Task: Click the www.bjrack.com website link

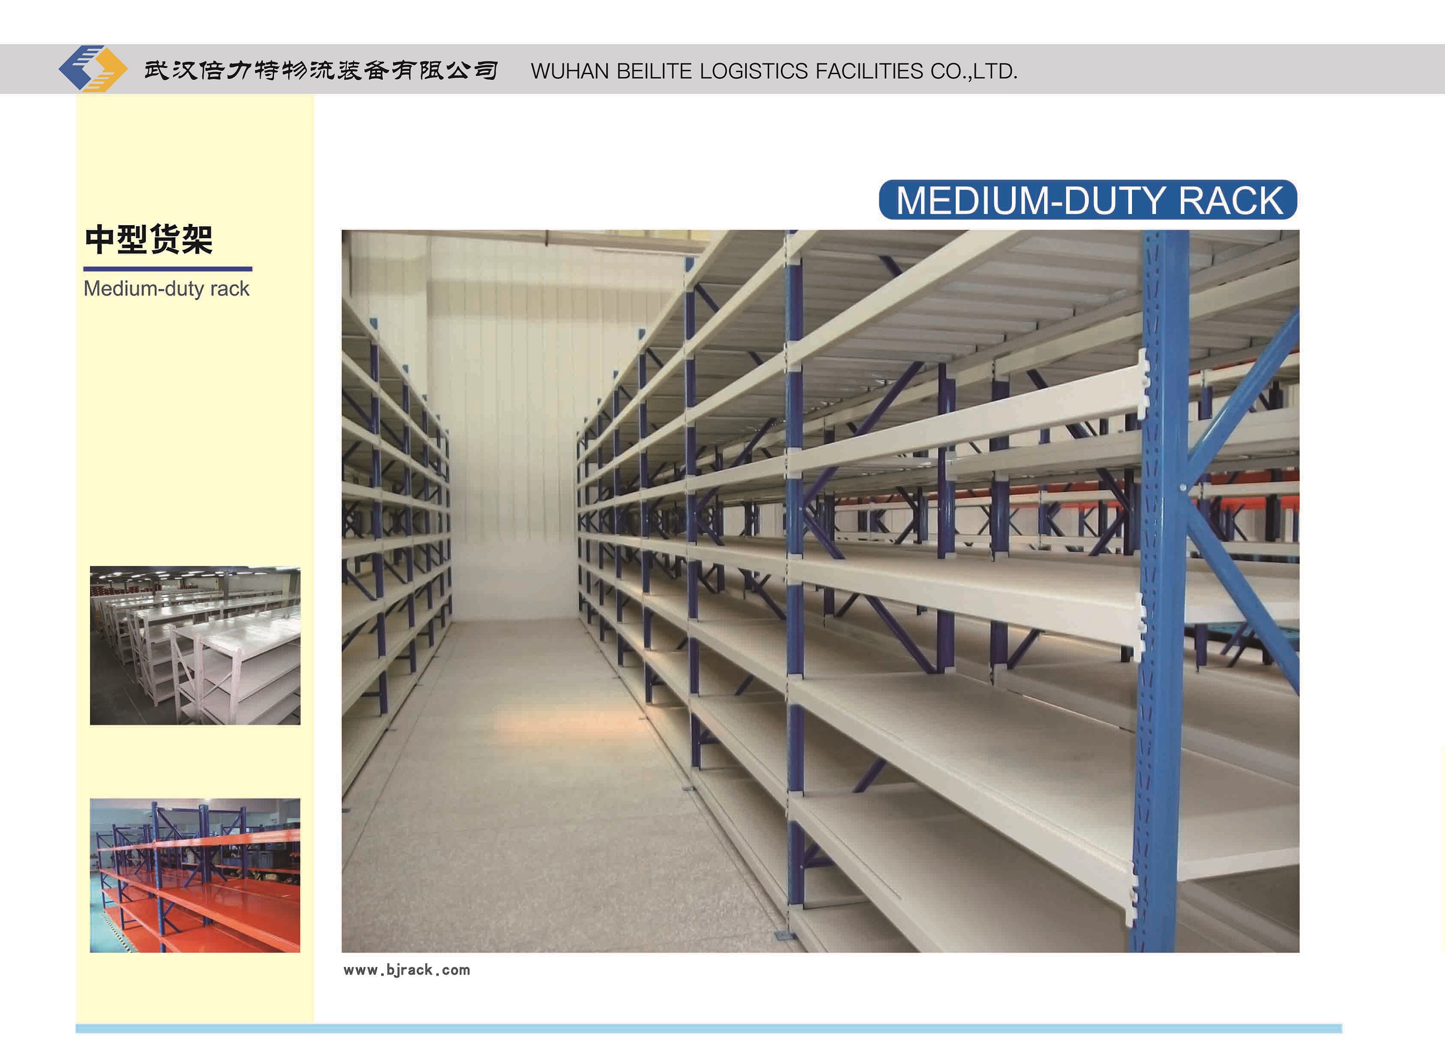Action: [x=407, y=970]
